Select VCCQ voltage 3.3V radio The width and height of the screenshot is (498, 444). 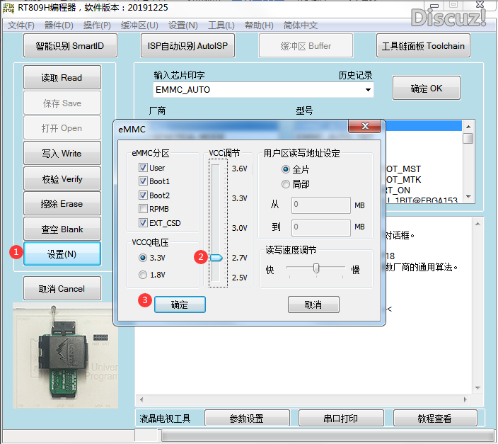pos(143,258)
